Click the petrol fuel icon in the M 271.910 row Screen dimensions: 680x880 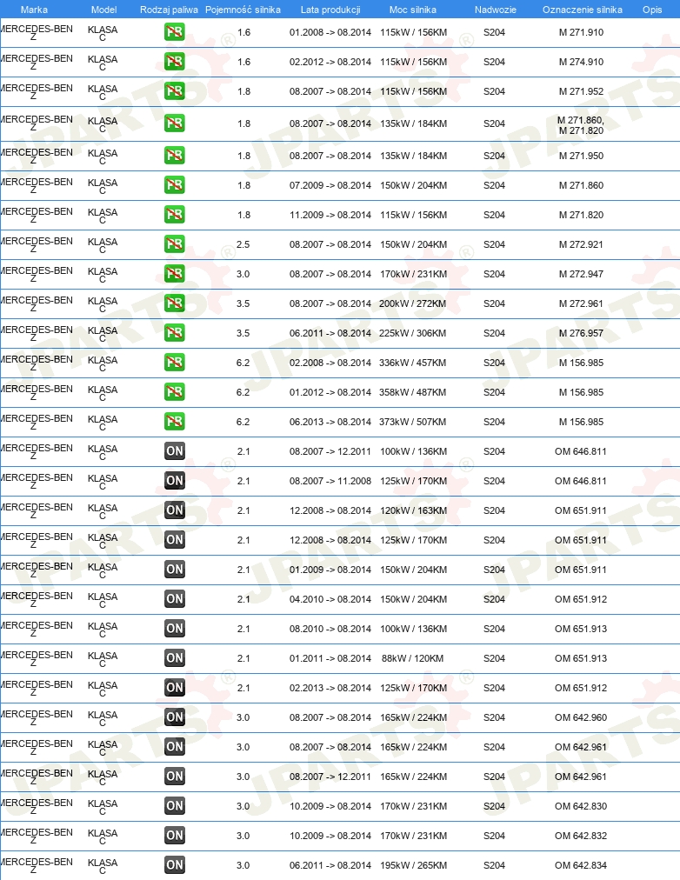175,32
